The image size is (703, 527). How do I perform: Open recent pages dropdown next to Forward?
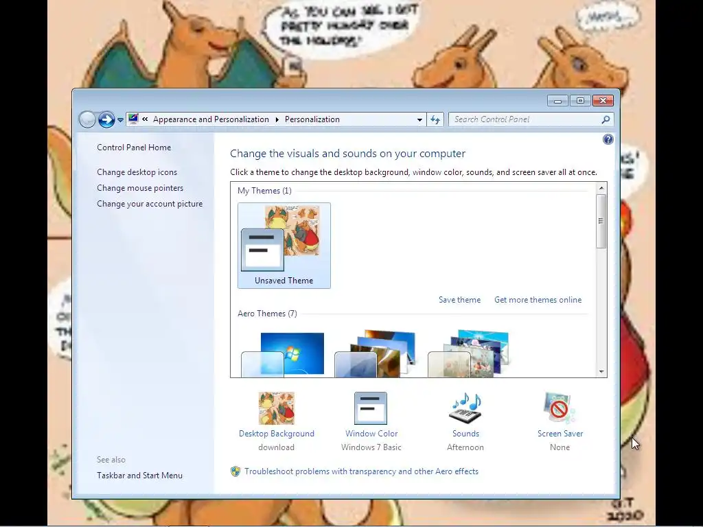[x=120, y=119]
